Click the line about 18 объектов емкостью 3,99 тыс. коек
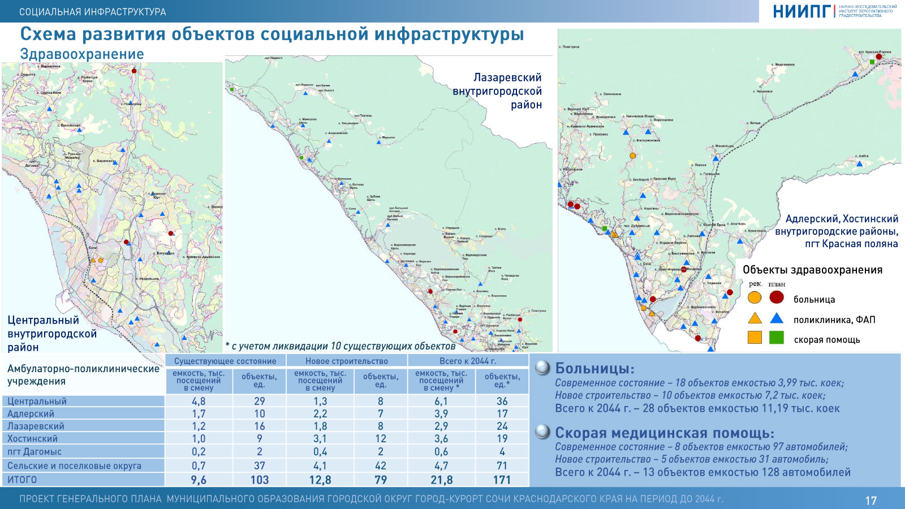Image resolution: width=905 pixels, height=509 pixels. click(x=699, y=383)
